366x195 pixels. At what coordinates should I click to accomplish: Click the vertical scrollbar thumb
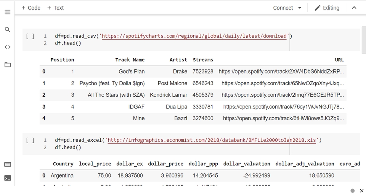tap(364, 40)
